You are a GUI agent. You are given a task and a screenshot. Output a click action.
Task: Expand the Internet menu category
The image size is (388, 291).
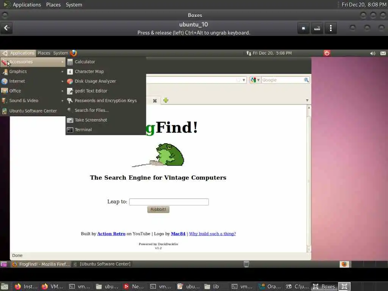click(33, 81)
